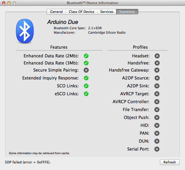Click the X icon for Object Push
185x170 pixels.
[157, 117]
